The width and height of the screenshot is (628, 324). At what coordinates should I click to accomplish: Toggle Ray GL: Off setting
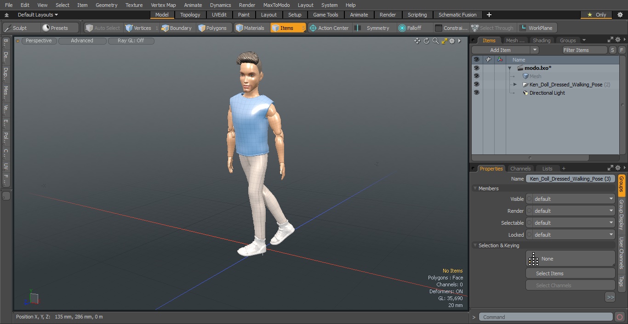[131, 41]
